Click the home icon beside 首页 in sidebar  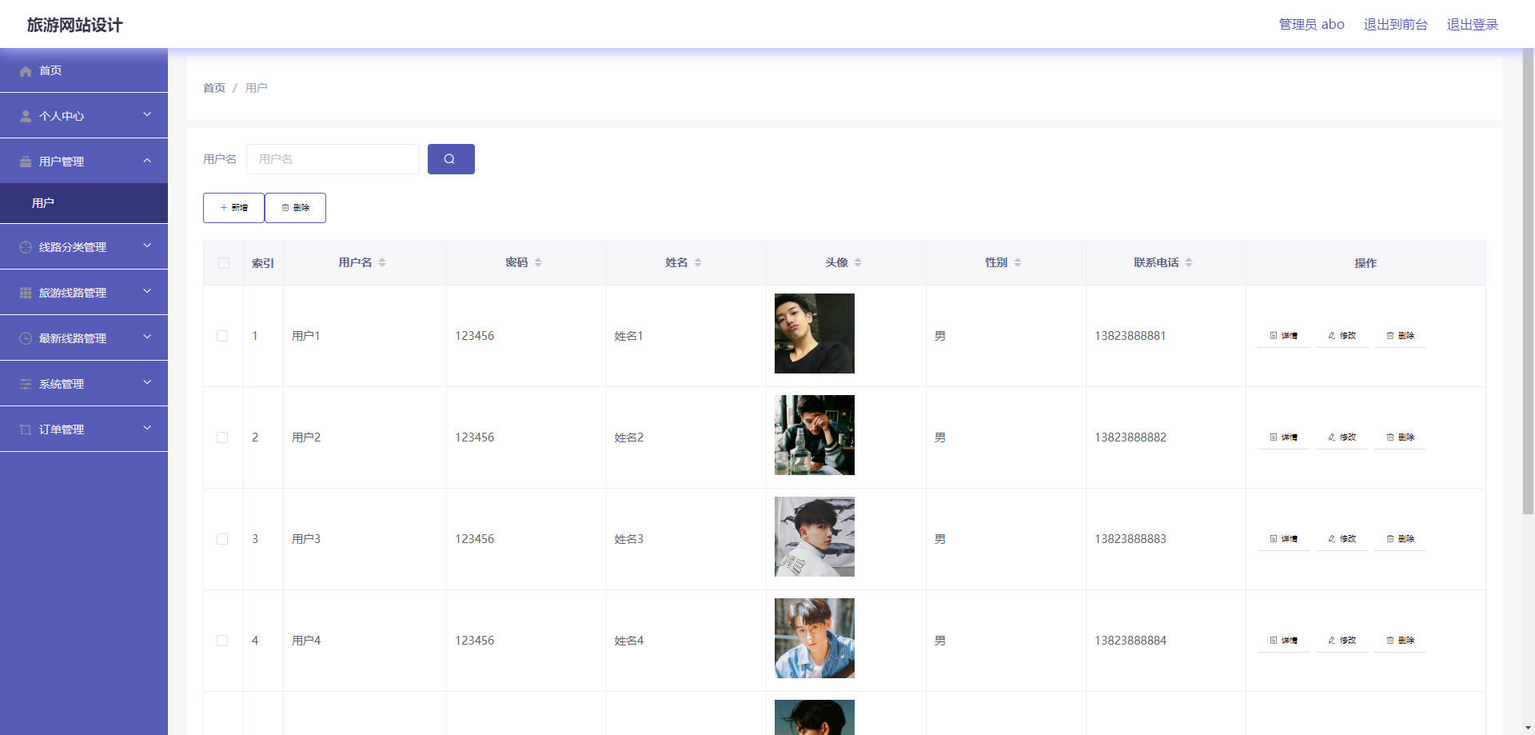pos(26,71)
